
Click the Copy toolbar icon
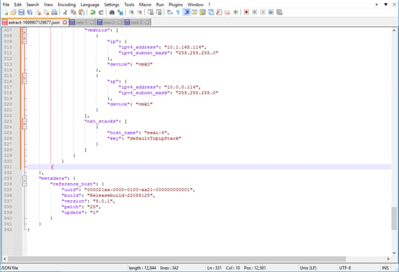coord(73,12)
